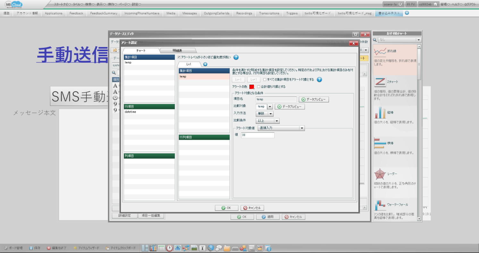The height and width of the screenshot is (253, 479).
Task: Add a button item from bottom toolbar
Action: coord(235,248)
